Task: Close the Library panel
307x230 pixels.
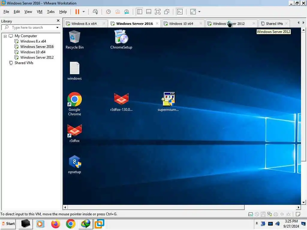Action: (x=58, y=21)
